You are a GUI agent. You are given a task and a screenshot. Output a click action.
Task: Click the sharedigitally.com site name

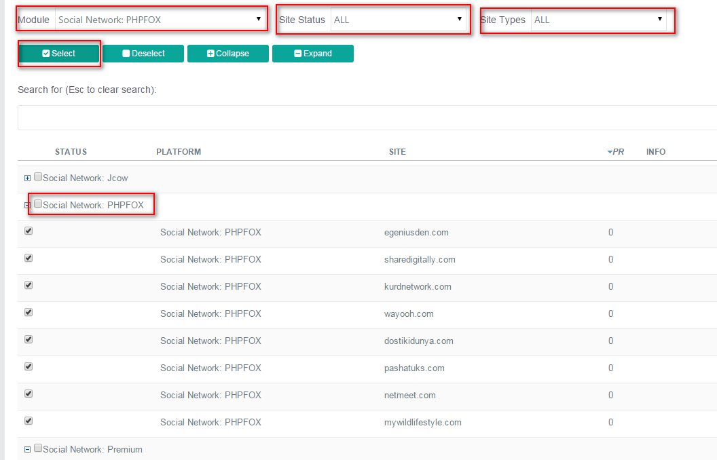click(420, 259)
